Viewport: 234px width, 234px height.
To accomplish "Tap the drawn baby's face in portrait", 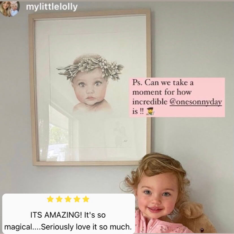I will click(x=90, y=91).
